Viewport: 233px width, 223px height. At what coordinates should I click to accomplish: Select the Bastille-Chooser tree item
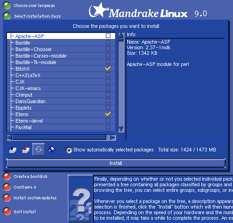pos(34,49)
